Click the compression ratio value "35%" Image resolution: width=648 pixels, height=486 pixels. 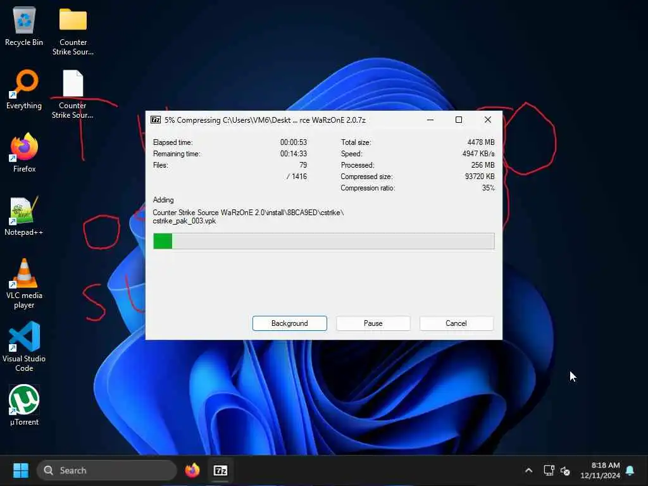pos(488,188)
